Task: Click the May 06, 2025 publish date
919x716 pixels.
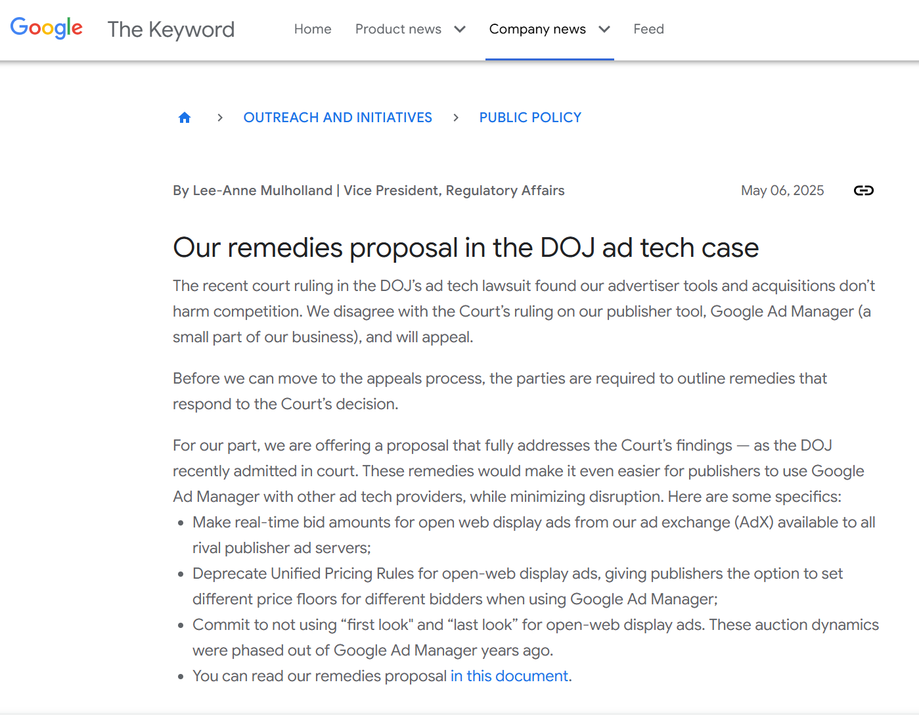Action: click(782, 190)
